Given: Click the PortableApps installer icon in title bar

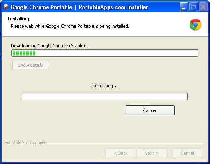Looking at the screenshot, I should click(x=6, y=7).
